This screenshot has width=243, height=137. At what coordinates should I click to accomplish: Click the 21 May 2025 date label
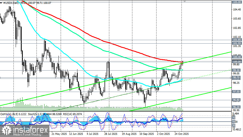tap(59, 134)
